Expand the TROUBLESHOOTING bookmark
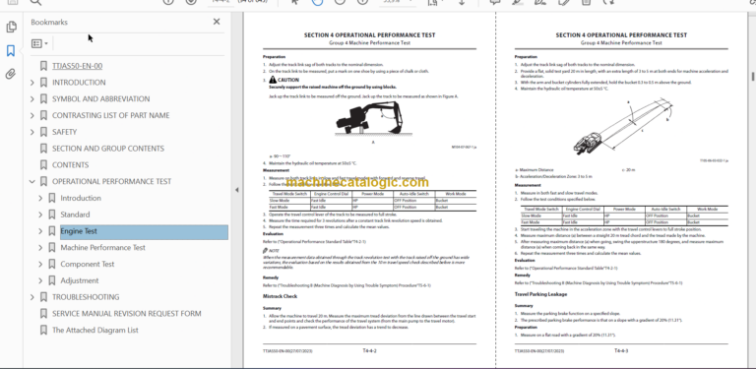The height and width of the screenshot is (369, 756). (32, 297)
